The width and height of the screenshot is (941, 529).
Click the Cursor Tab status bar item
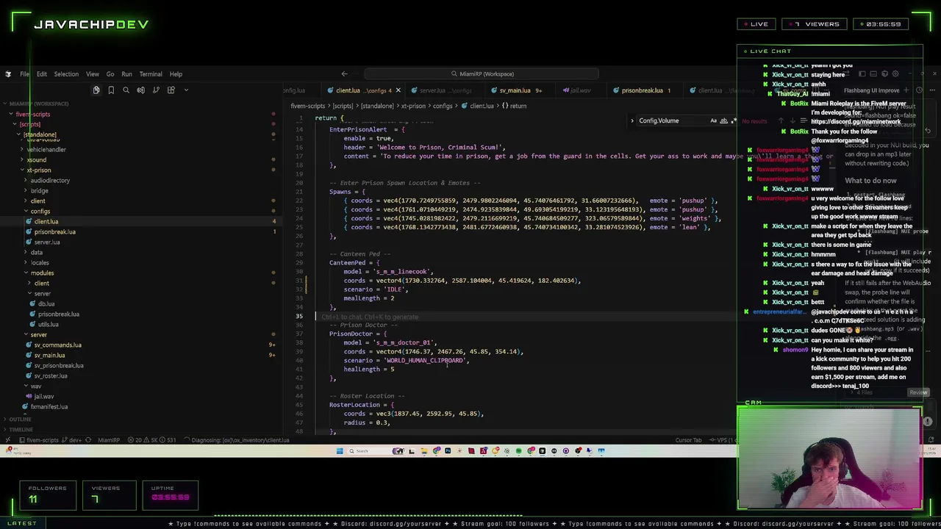689,440
